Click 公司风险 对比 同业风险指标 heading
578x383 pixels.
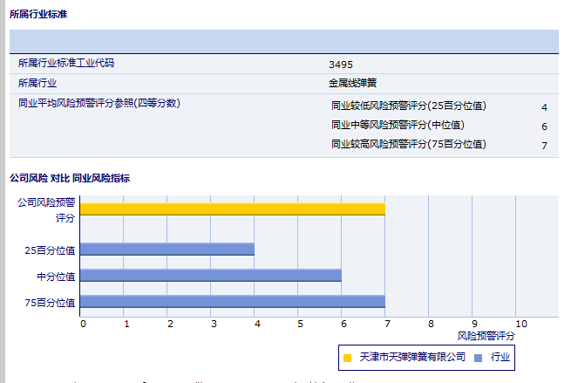point(70,178)
